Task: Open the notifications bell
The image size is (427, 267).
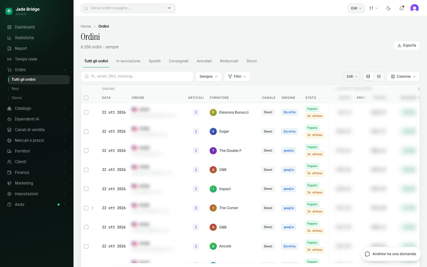Action: pyautogui.click(x=401, y=8)
